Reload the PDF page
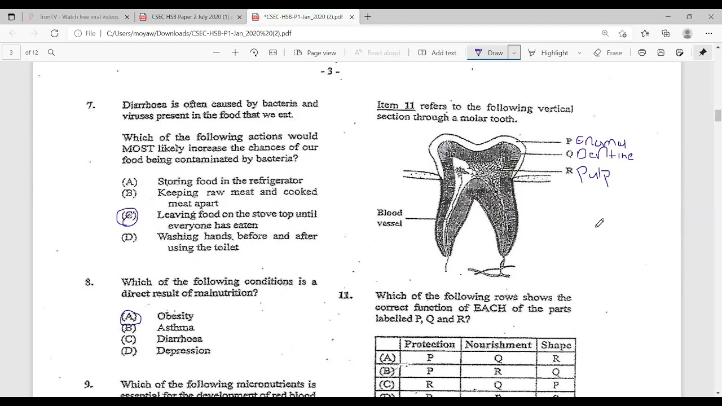 (54, 33)
